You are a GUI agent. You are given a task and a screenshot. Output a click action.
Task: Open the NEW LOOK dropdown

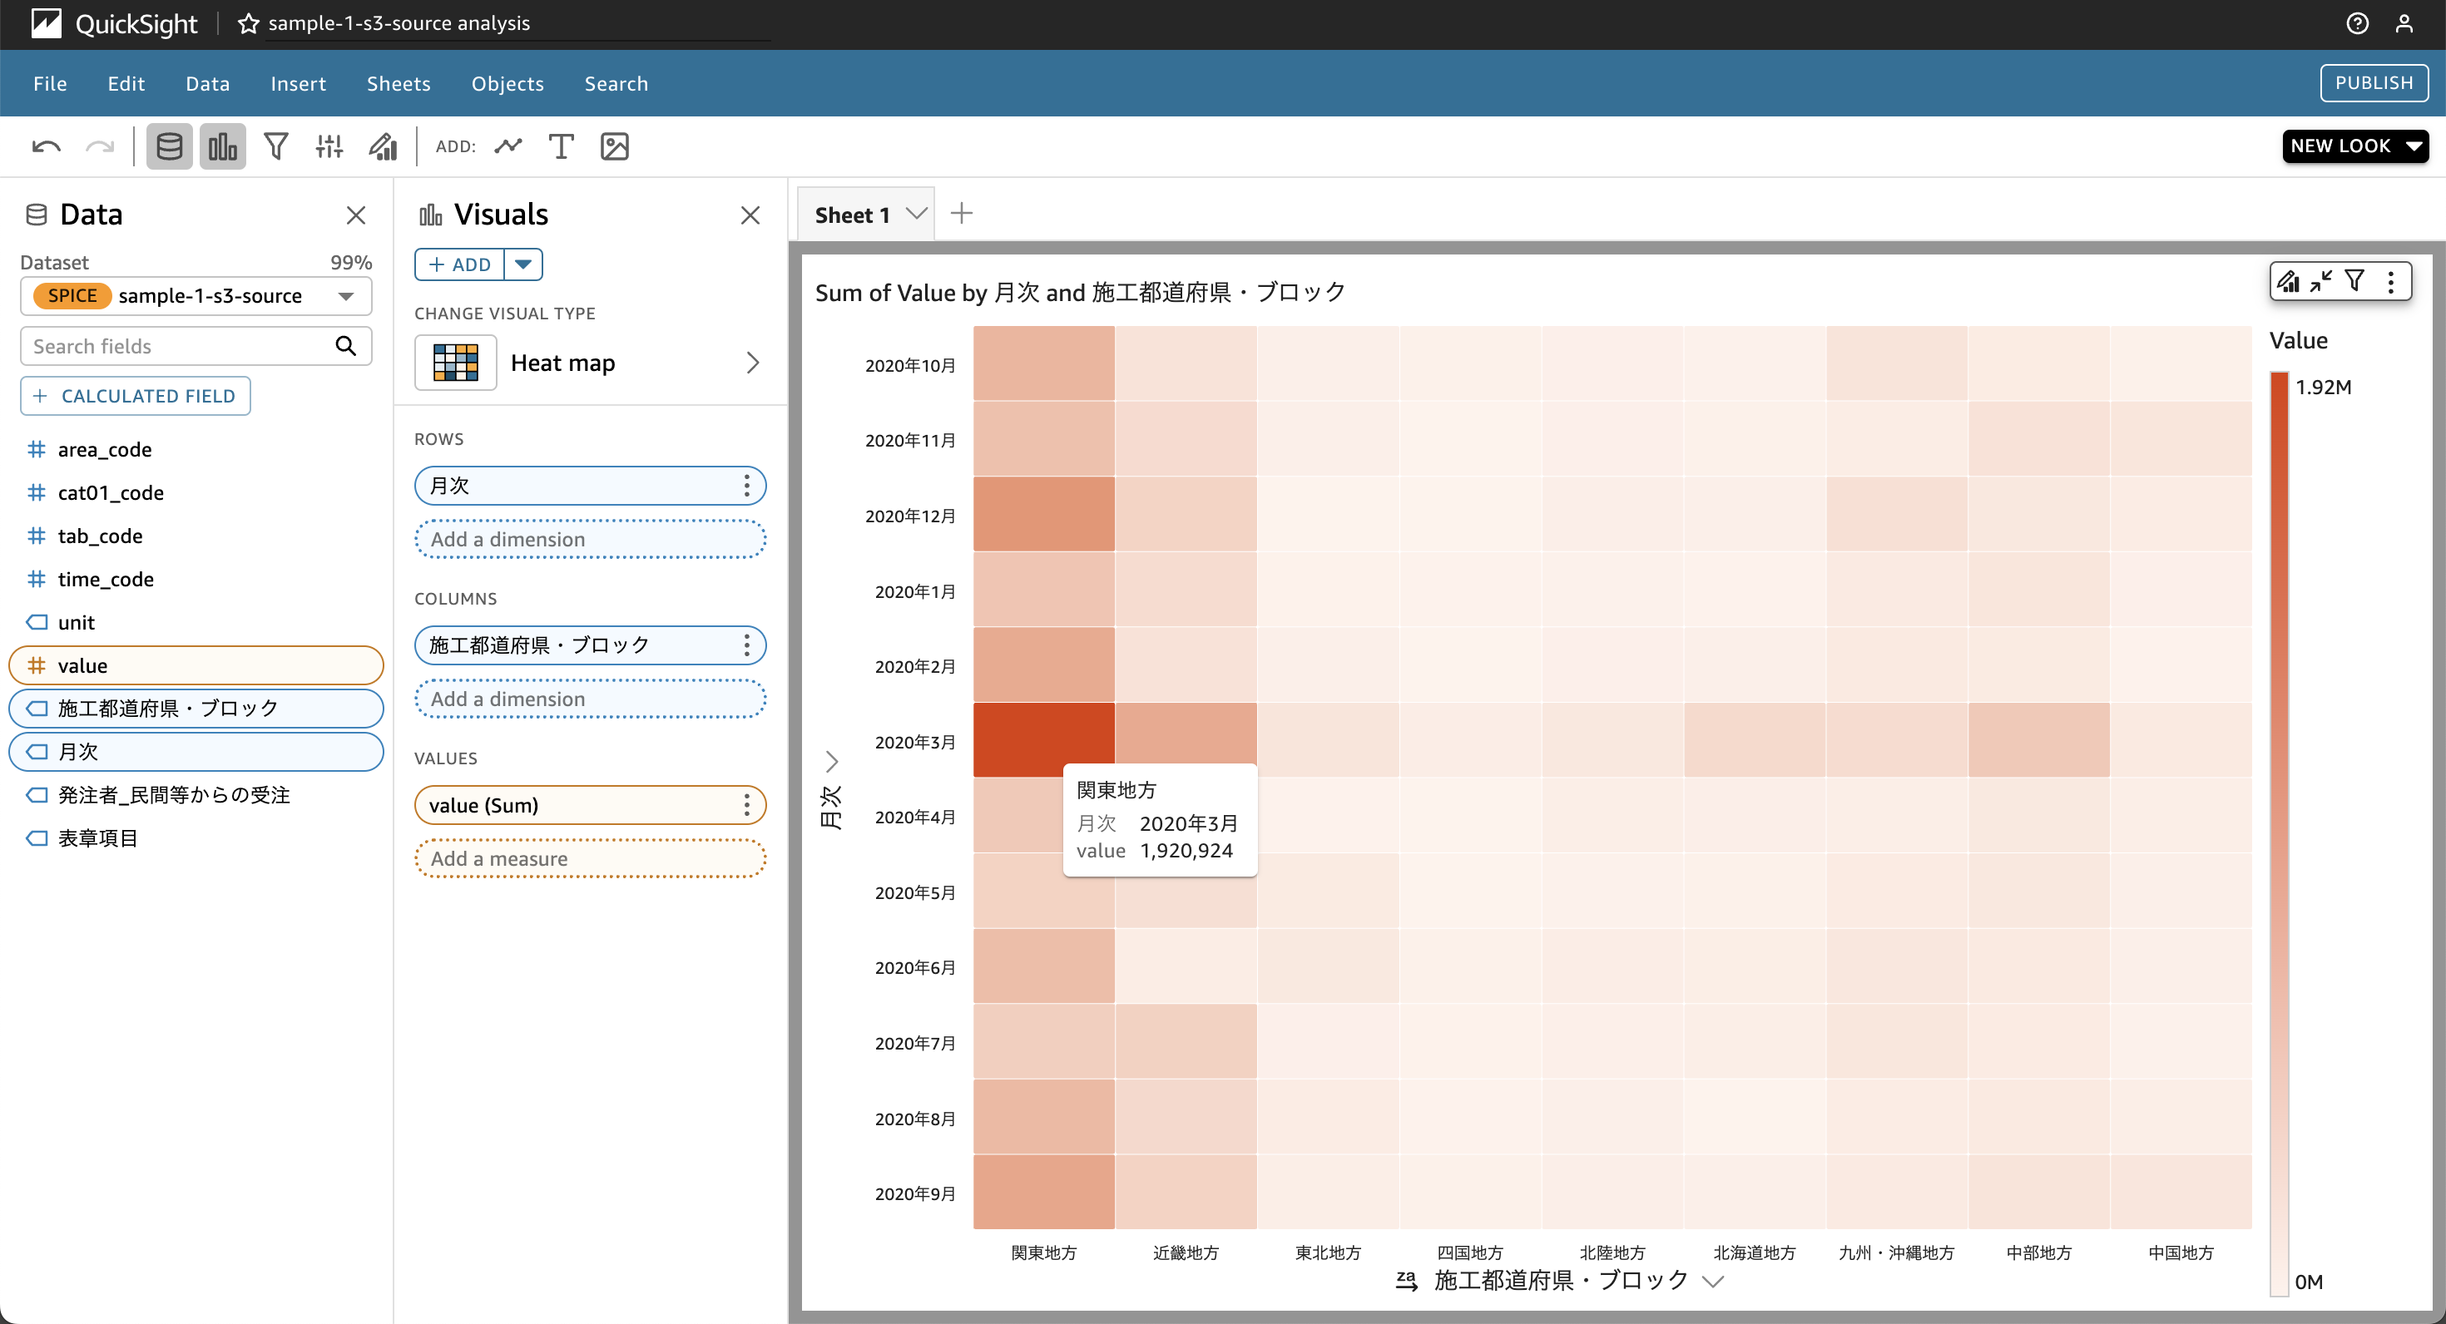click(x=2356, y=146)
